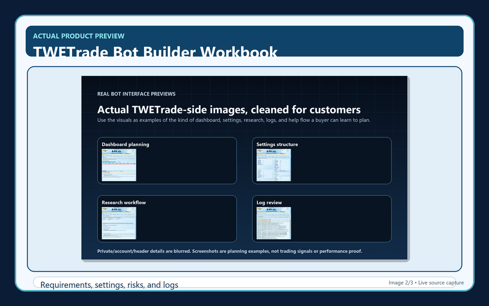
Task: Click the 'Research workflow' card title
Action: point(124,202)
